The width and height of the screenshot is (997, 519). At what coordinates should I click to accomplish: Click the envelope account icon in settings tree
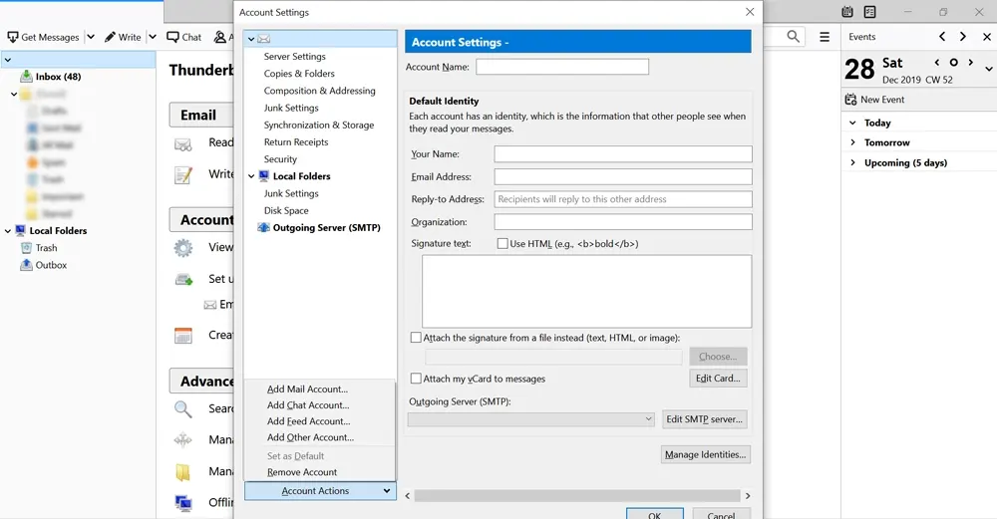[263, 39]
